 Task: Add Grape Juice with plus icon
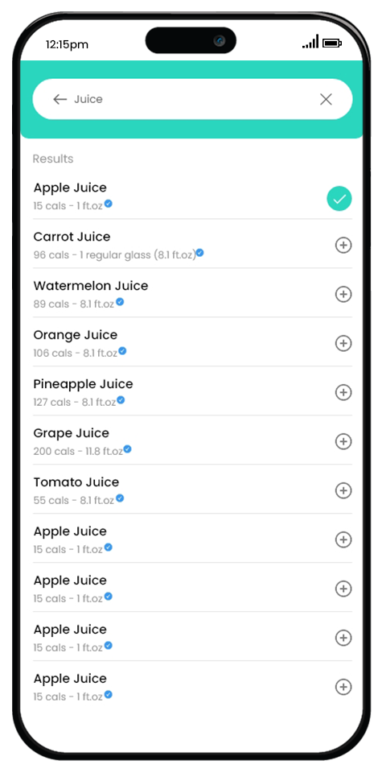pyautogui.click(x=343, y=441)
